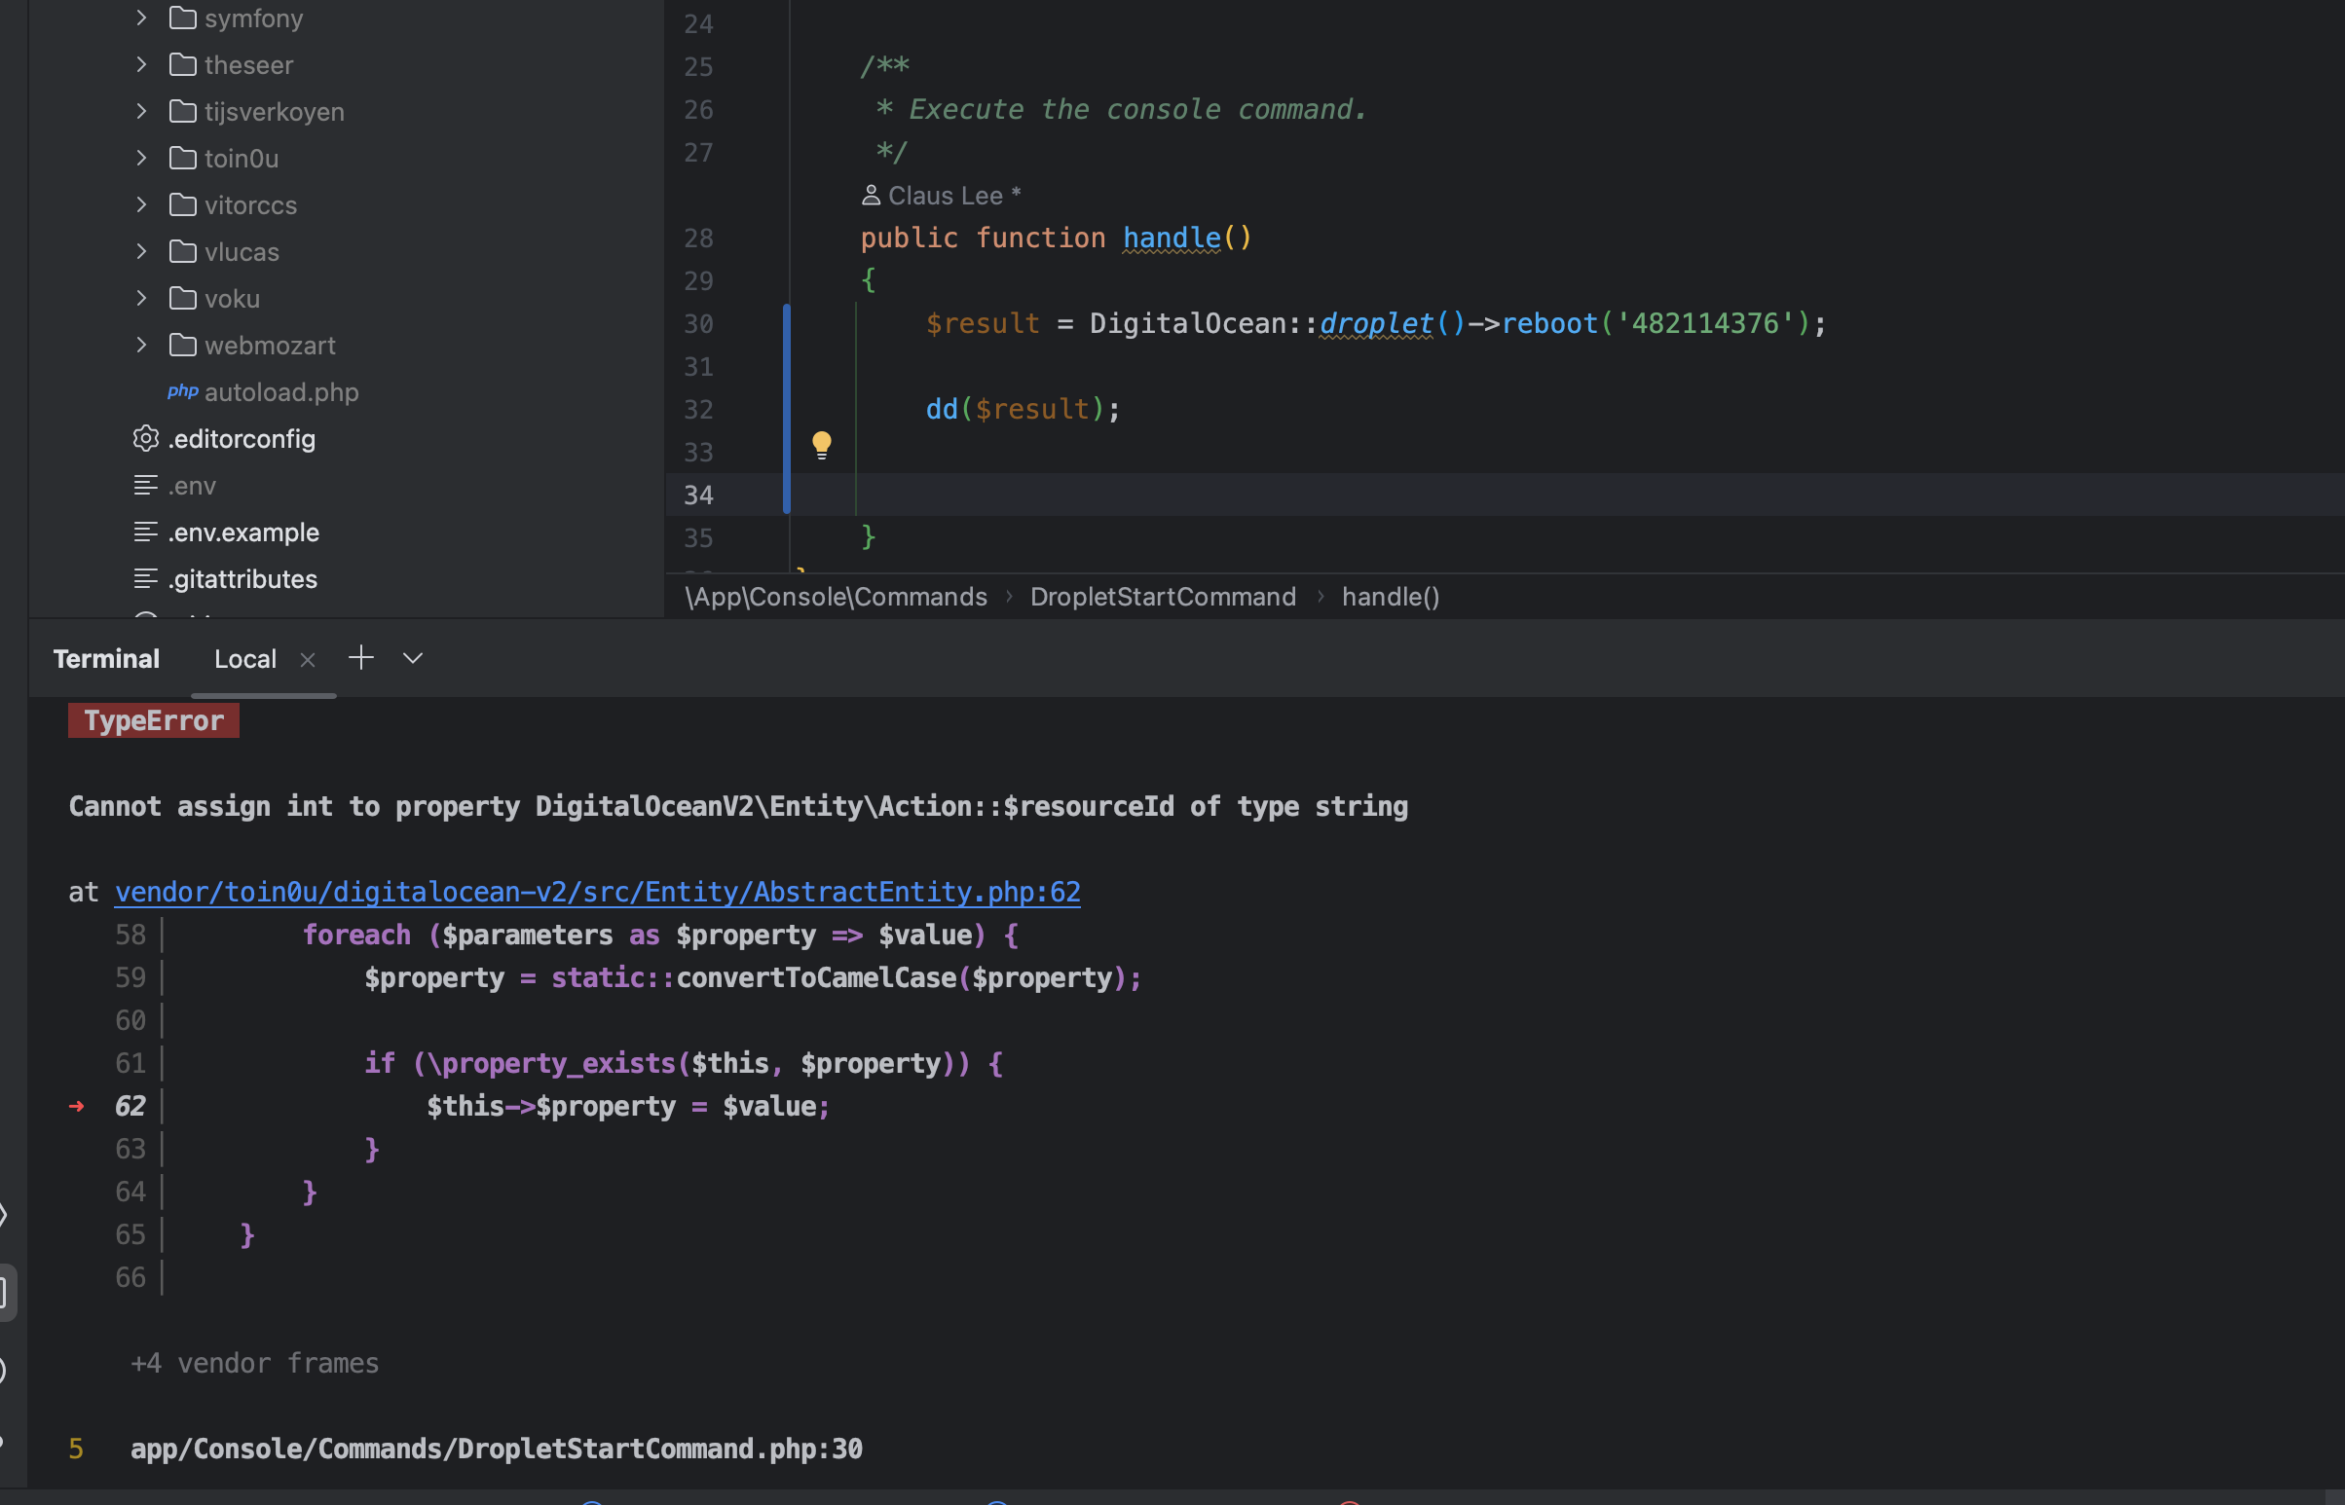Click the Terminal panel title

click(x=106, y=660)
